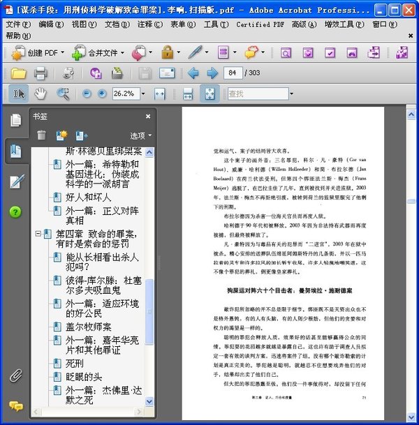Select the Marquee Zoom magnifier tool

coord(63,94)
